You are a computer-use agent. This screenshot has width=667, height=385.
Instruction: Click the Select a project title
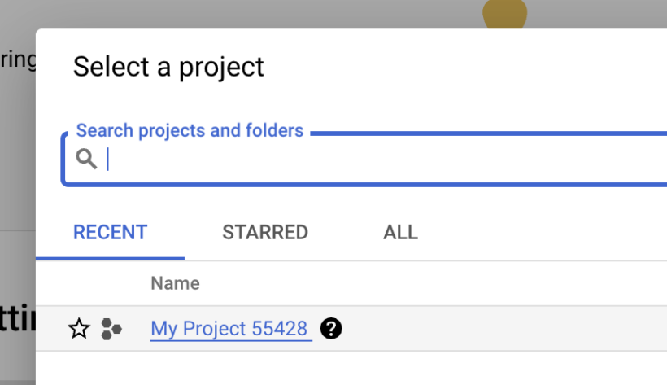tap(168, 67)
